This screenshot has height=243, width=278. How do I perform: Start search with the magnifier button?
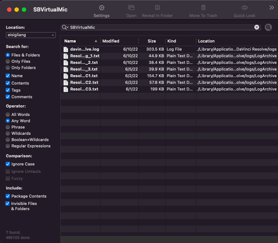(x=268, y=27)
